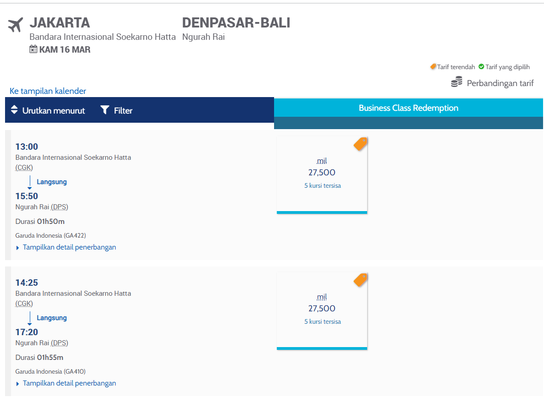
Task: Click the Langsung label on flight GA410
Action: (51, 317)
